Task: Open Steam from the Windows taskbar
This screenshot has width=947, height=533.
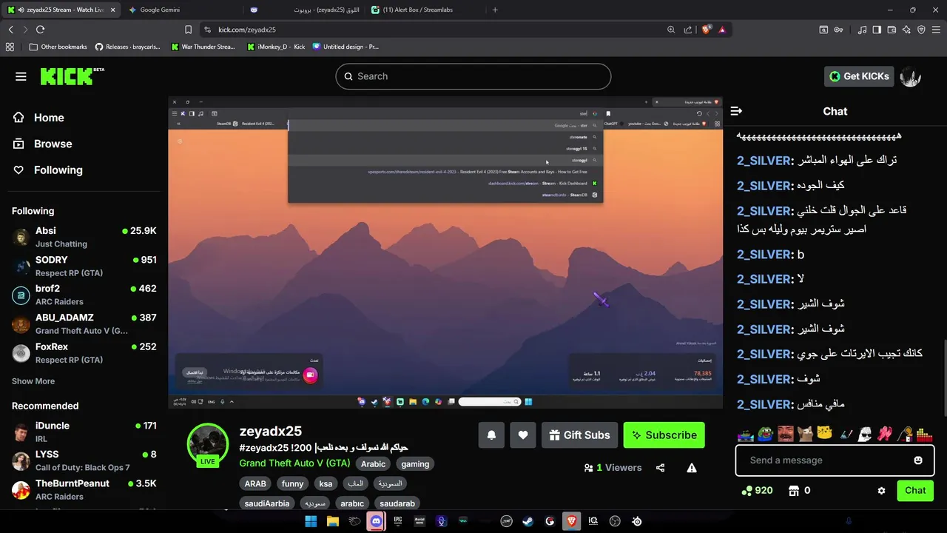Action: coord(528,521)
